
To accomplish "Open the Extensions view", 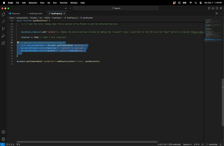I will (x=4, y=43).
